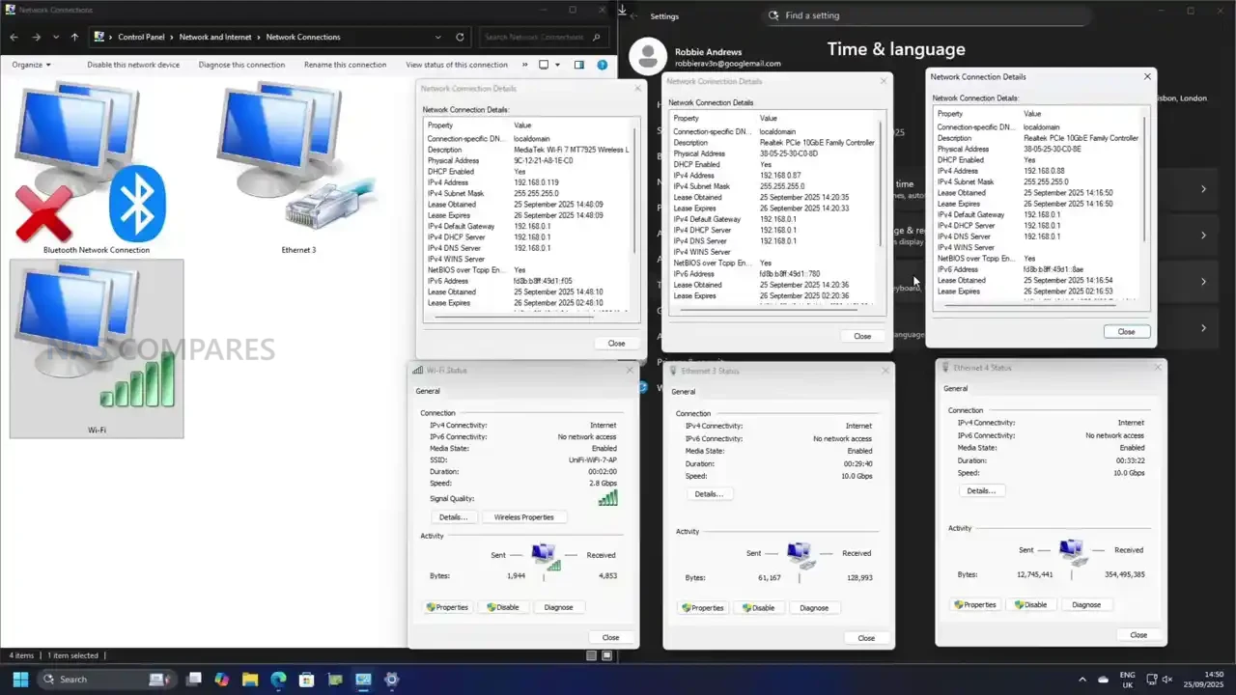Click Disable this network device
Screen dimensions: 1236x695
coord(133,65)
